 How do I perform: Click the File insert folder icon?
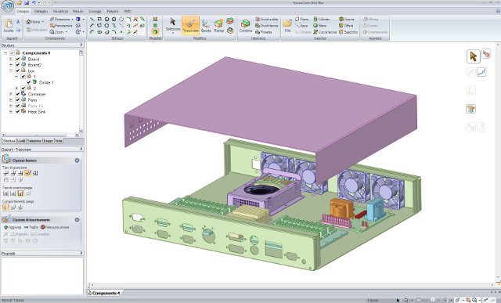287,26
